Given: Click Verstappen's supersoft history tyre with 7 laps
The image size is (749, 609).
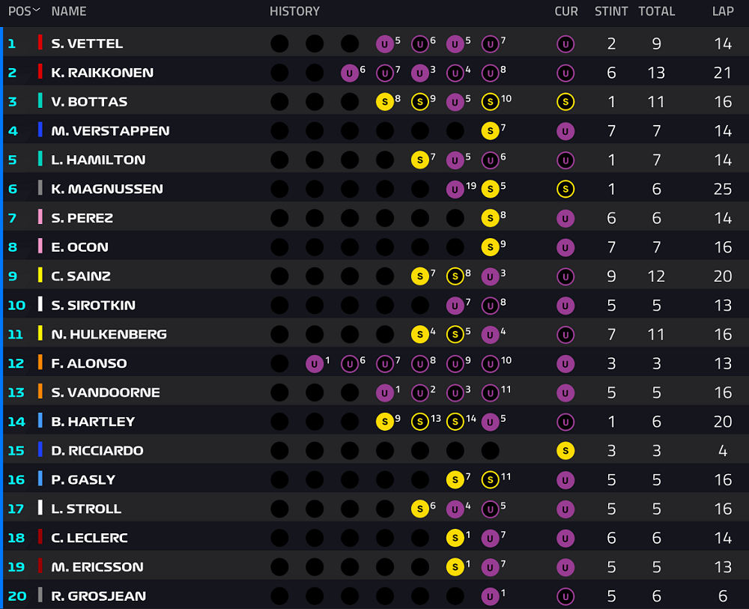Looking at the screenshot, I should (490, 131).
